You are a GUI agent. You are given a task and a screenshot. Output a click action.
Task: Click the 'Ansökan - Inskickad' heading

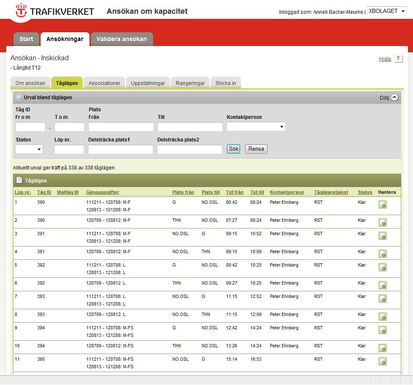click(x=39, y=58)
